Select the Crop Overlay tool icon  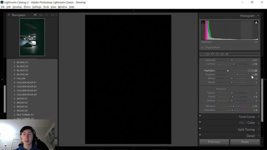tap(202, 54)
